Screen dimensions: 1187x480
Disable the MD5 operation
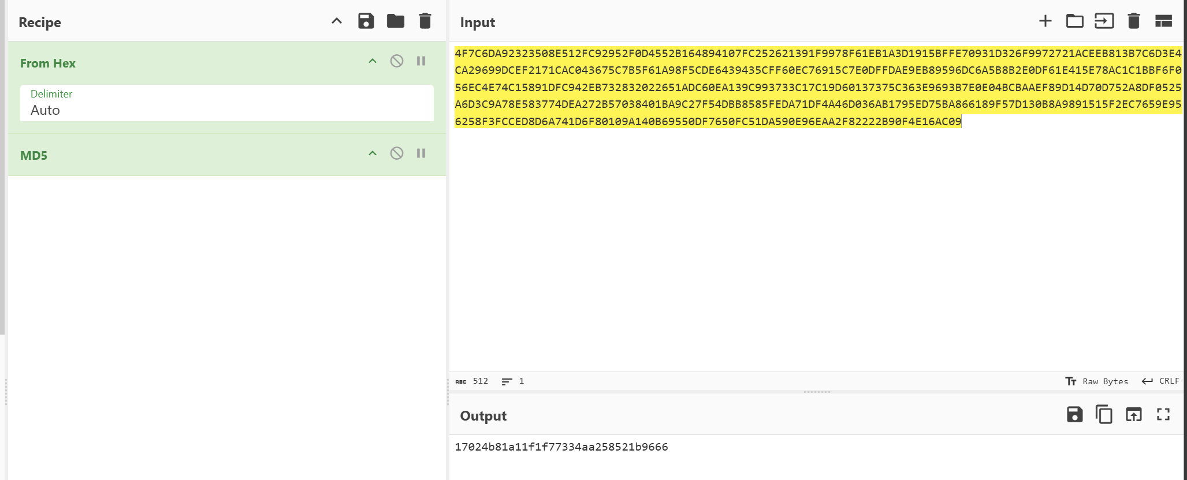tap(397, 153)
